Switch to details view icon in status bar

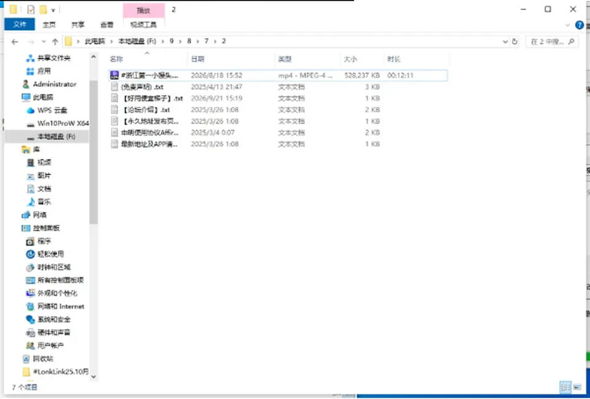pyautogui.click(x=565, y=387)
